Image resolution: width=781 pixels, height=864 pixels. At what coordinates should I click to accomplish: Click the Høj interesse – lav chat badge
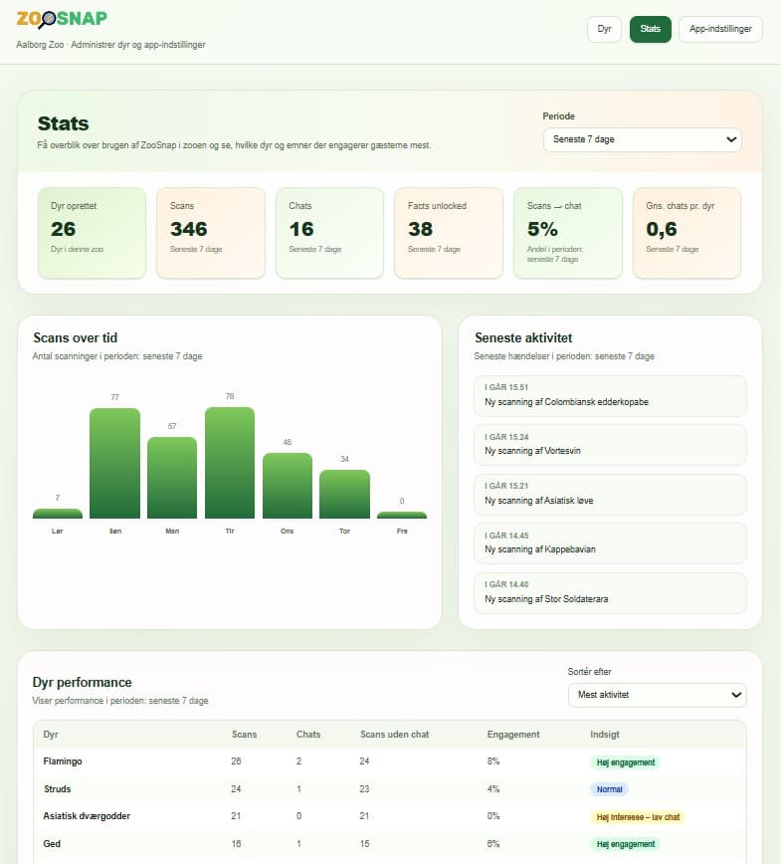638,817
